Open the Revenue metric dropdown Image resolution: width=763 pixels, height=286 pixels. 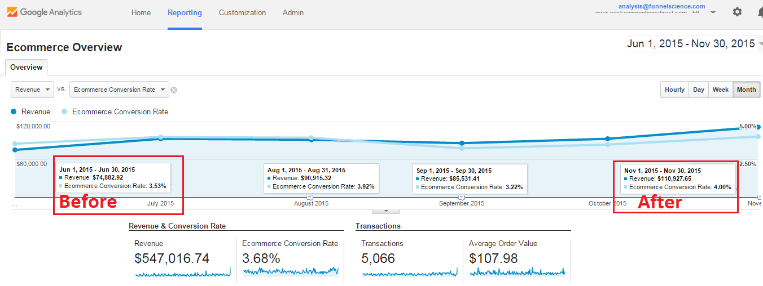(x=32, y=90)
